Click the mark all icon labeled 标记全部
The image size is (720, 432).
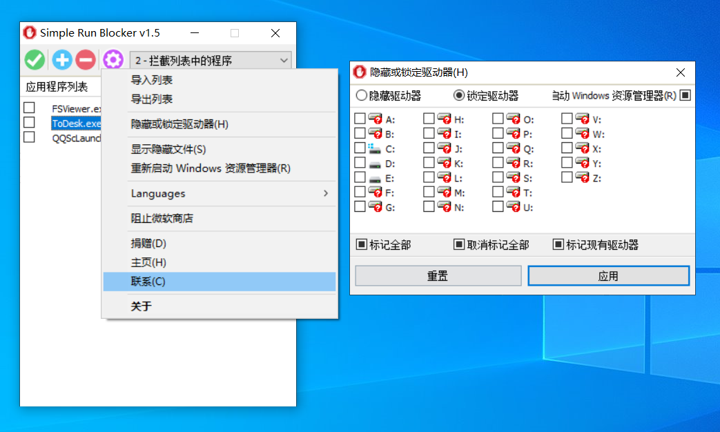pos(362,244)
